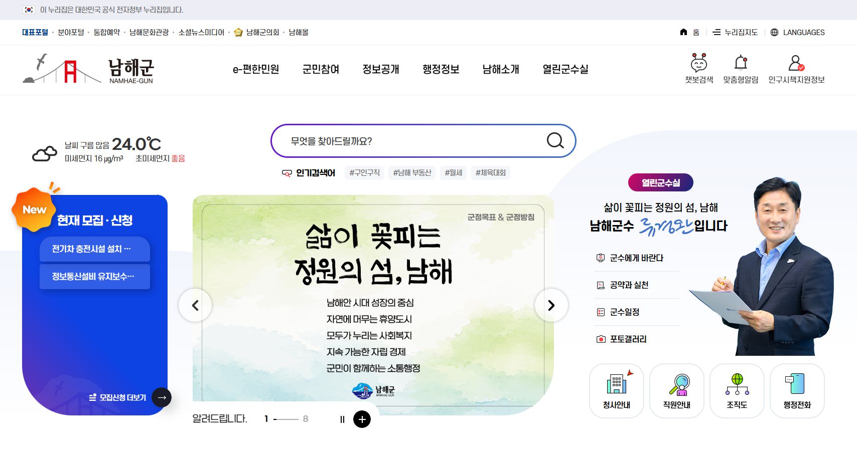
Task: Select the #구인구직 popular keyword
Action: tap(365, 173)
